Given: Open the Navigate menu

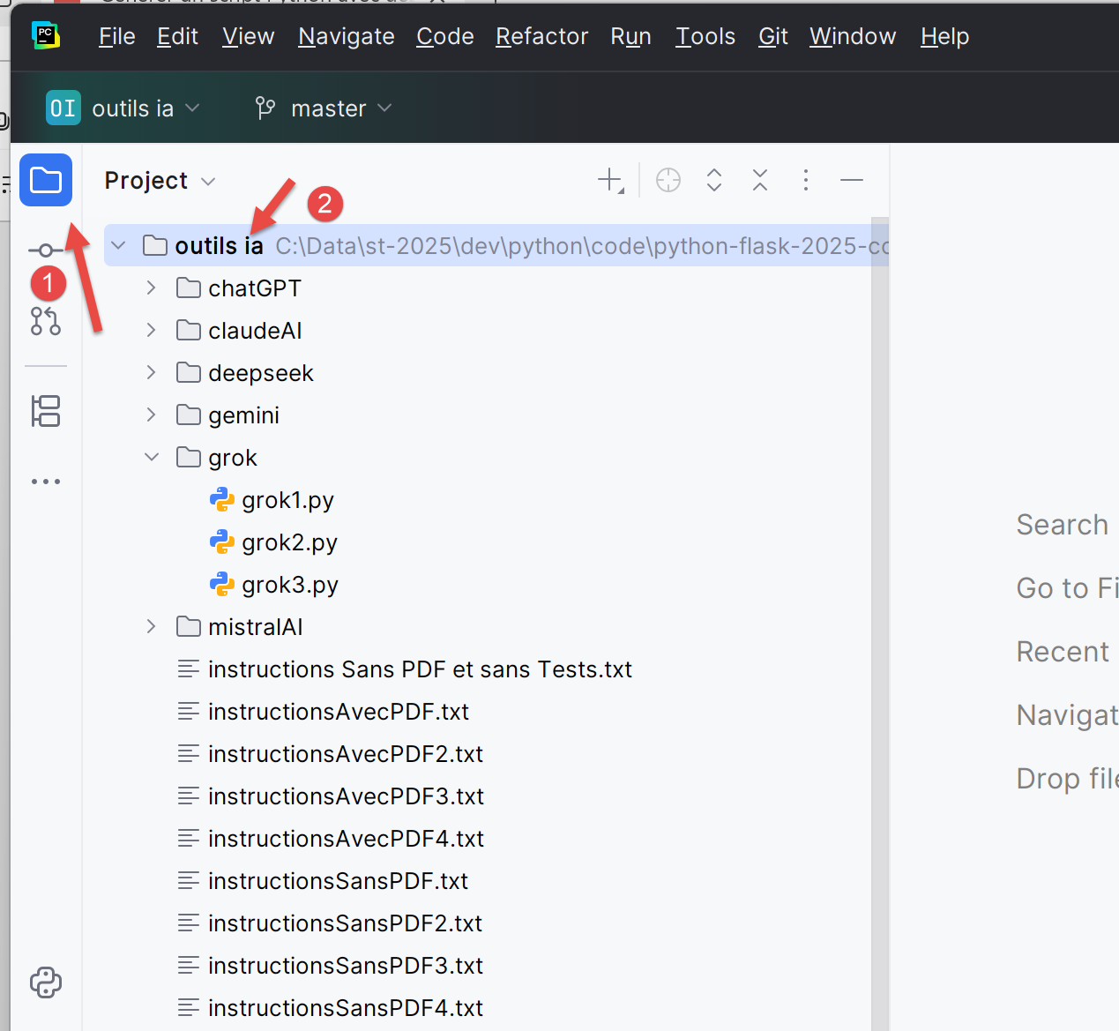Looking at the screenshot, I should (346, 36).
